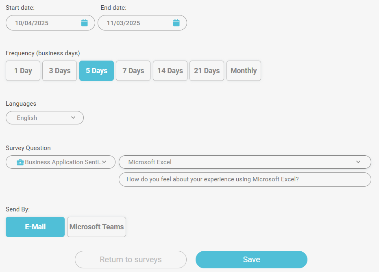This screenshot has width=379, height=272.
Task: Set frequency to 14 Days
Action: [170, 71]
